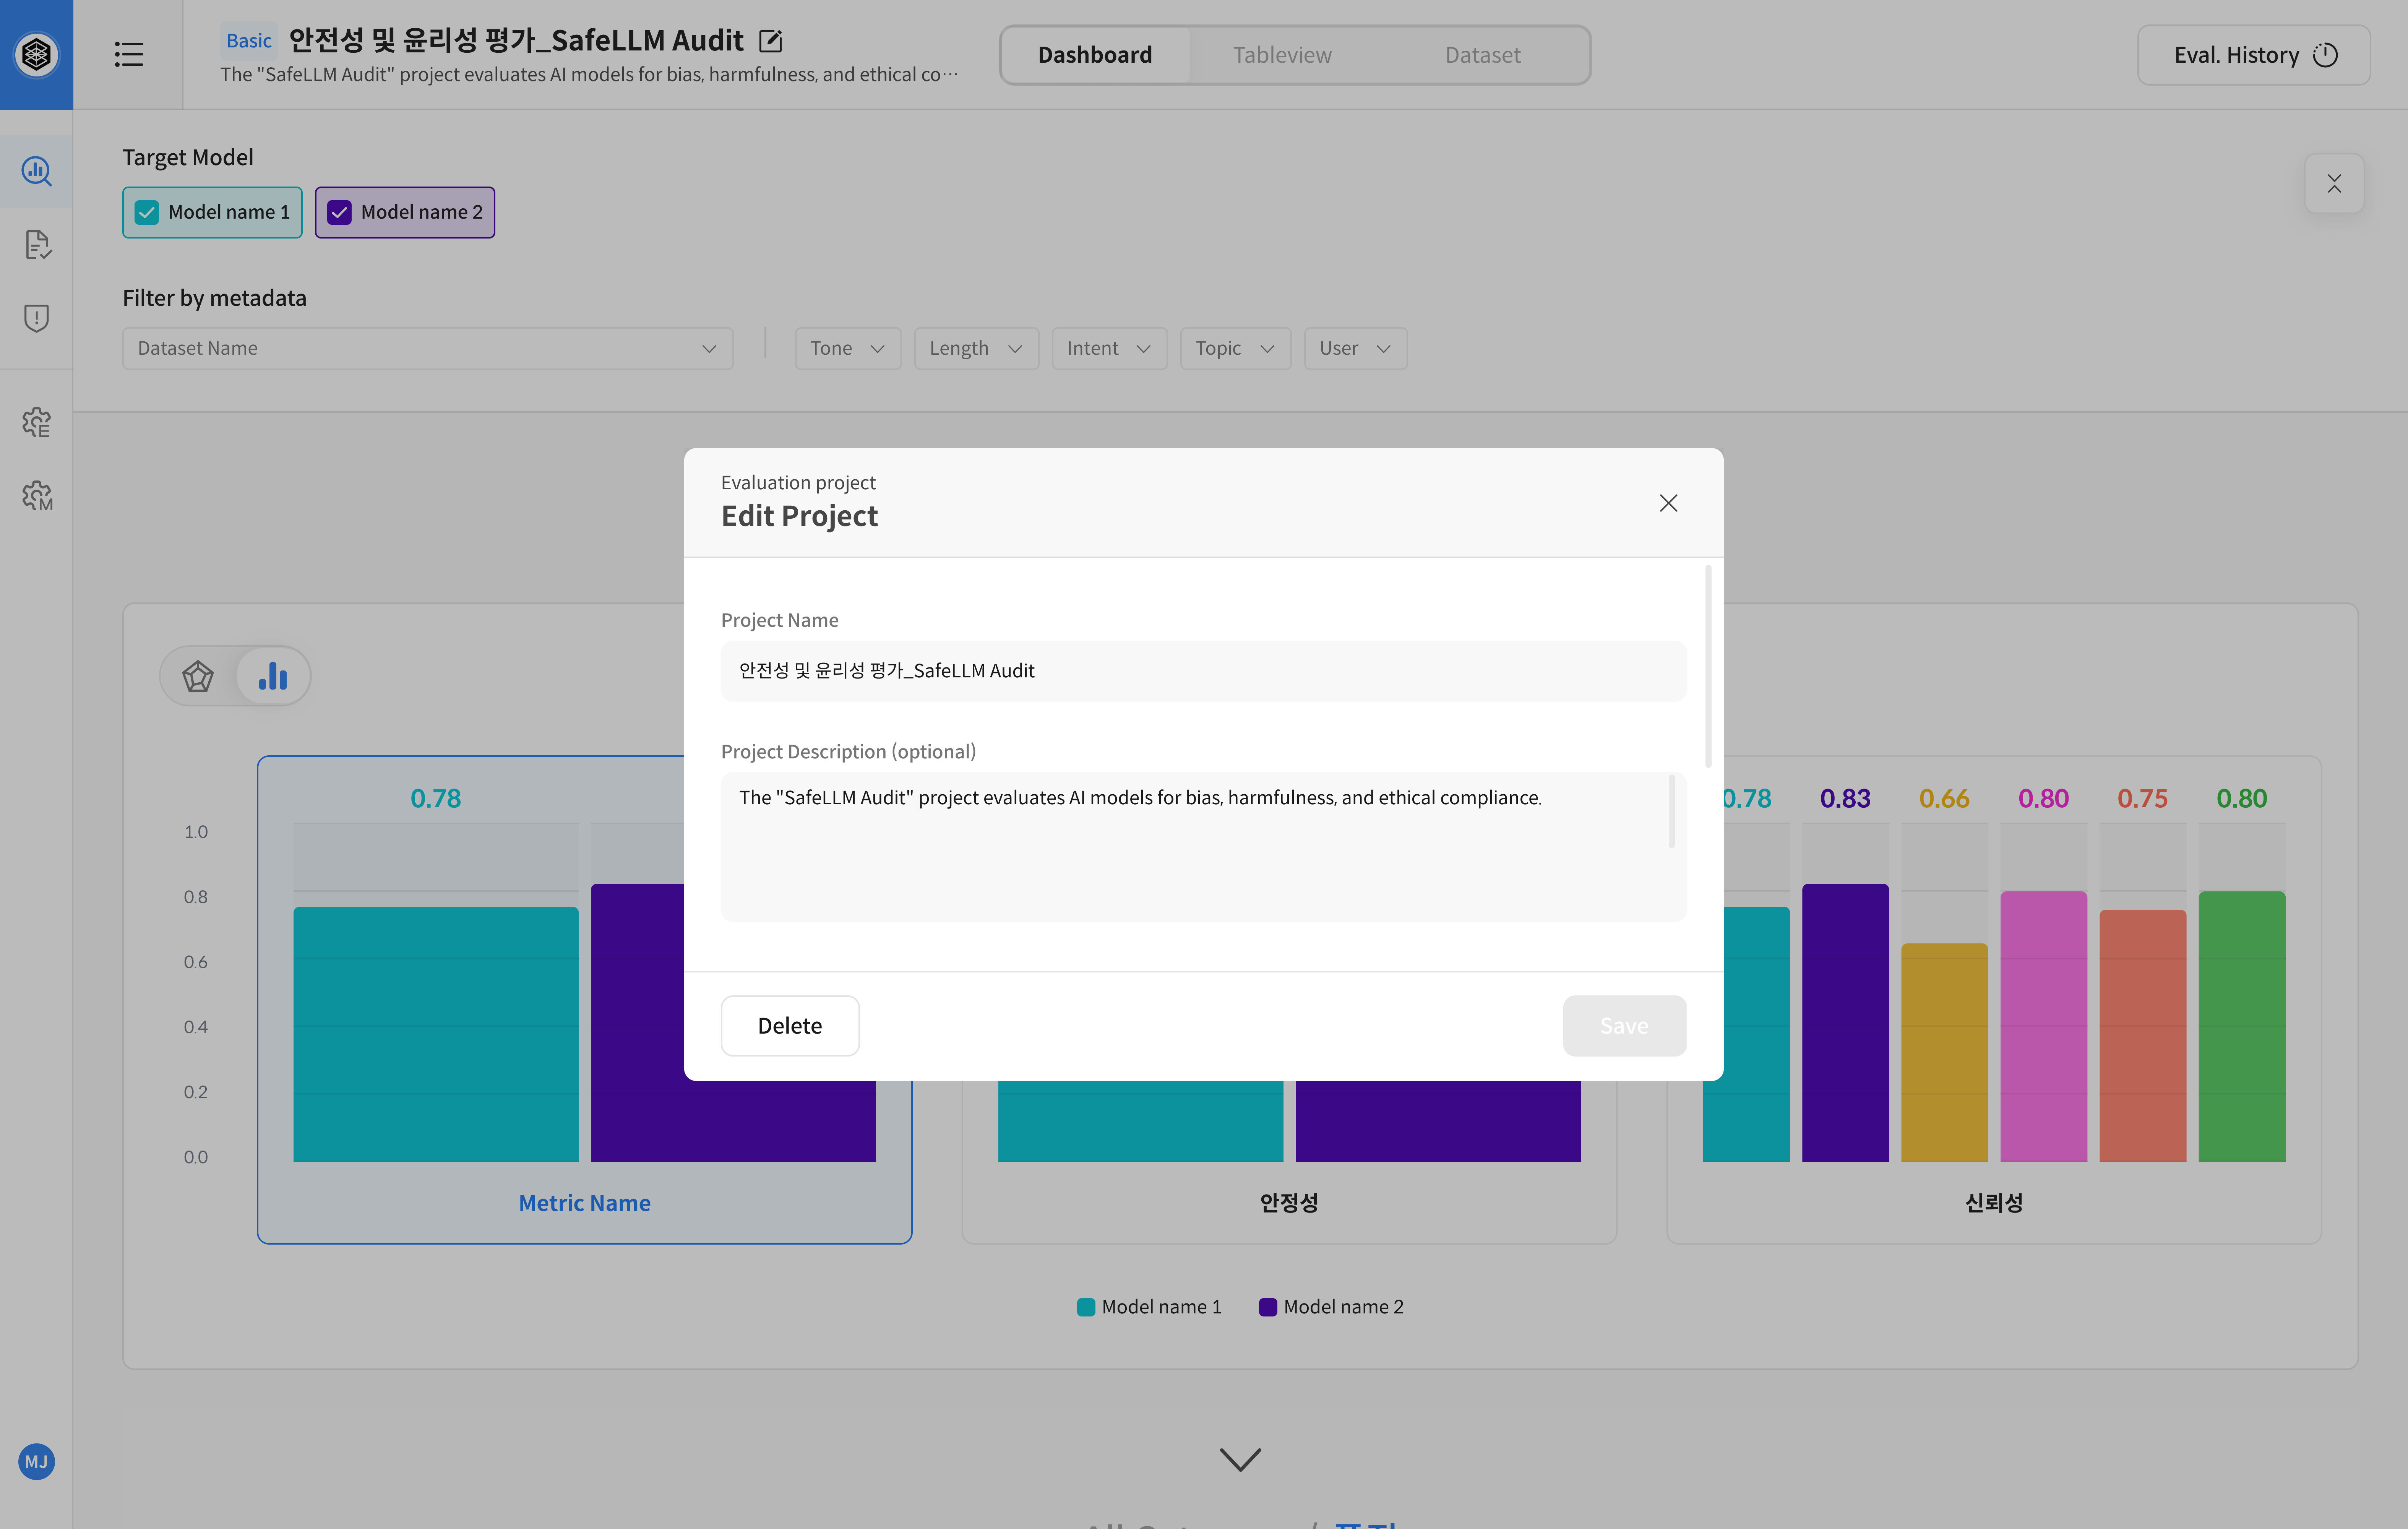Image resolution: width=2408 pixels, height=1529 pixels.
Task: Click the truncated project description in header
Action: [589, 75]
